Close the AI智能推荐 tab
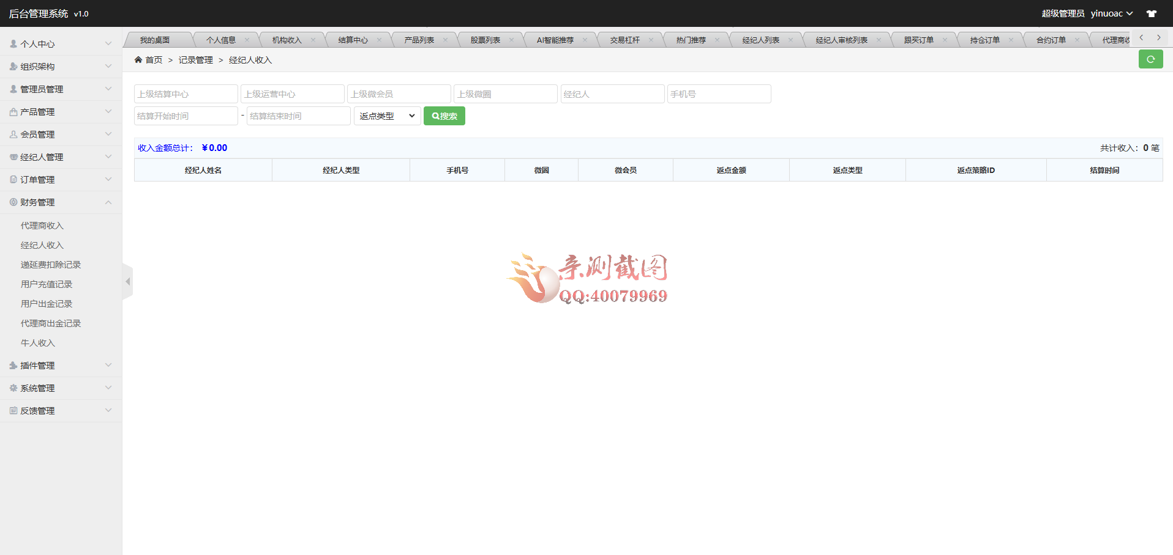The height and width of the screenshot is (555, 1173). 585,40
